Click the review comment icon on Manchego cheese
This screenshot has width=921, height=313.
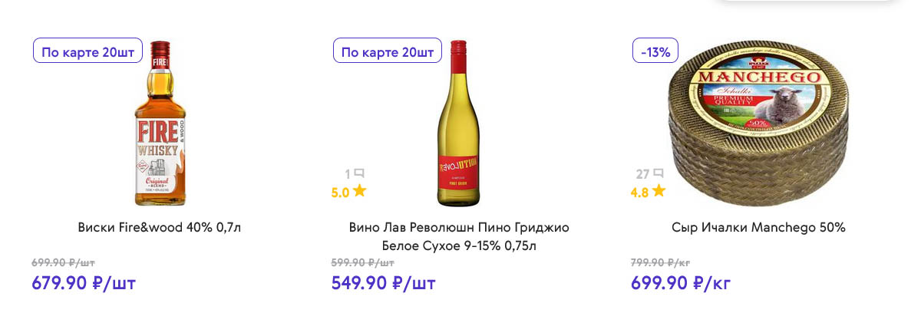pyautogui.click(x=659, y=173)
